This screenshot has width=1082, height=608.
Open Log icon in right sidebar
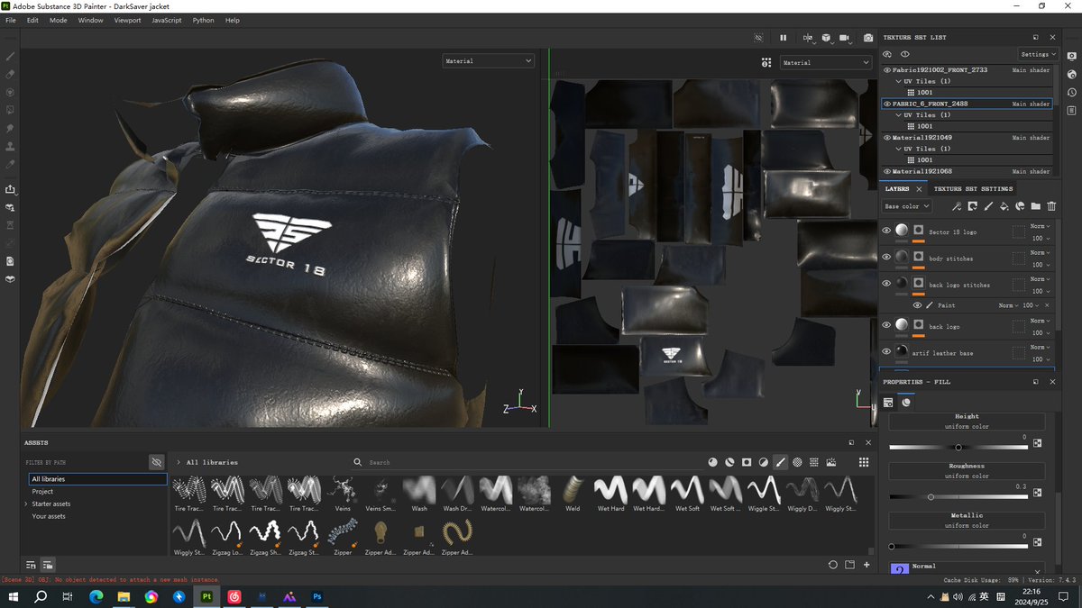[x=1071, y=110]
